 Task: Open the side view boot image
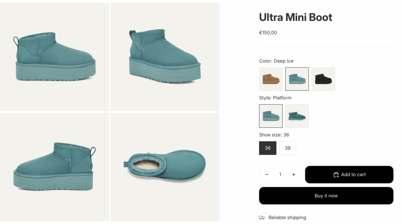click(x=55, y=57)
